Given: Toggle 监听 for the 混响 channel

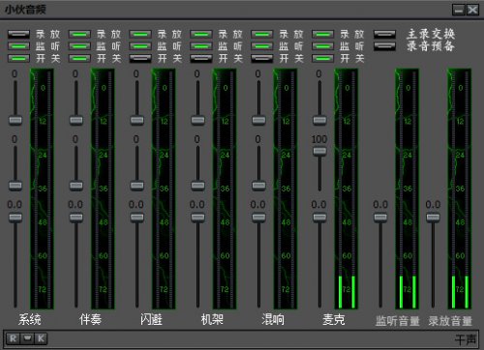Looking at the screenshot, I should click(262, 46).
